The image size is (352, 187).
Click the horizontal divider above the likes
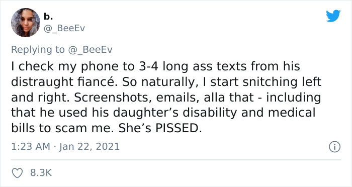[x=176, y=160]
